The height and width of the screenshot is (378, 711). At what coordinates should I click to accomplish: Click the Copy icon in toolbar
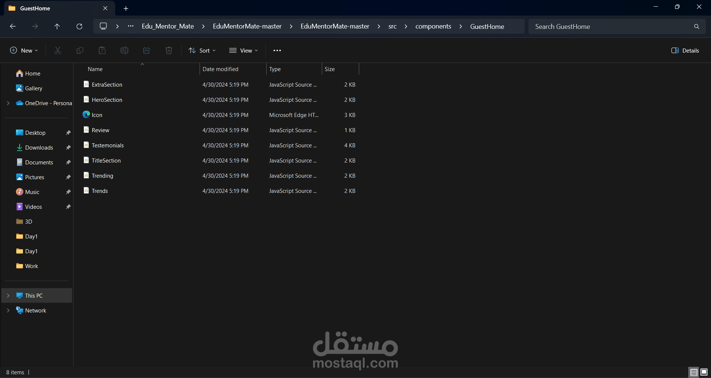pyautogui.click(x=80, y=50)
